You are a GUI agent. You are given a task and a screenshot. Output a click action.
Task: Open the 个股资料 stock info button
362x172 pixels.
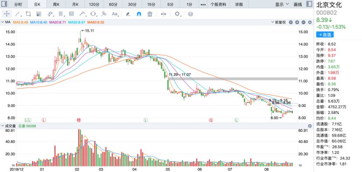coord(219,4)
